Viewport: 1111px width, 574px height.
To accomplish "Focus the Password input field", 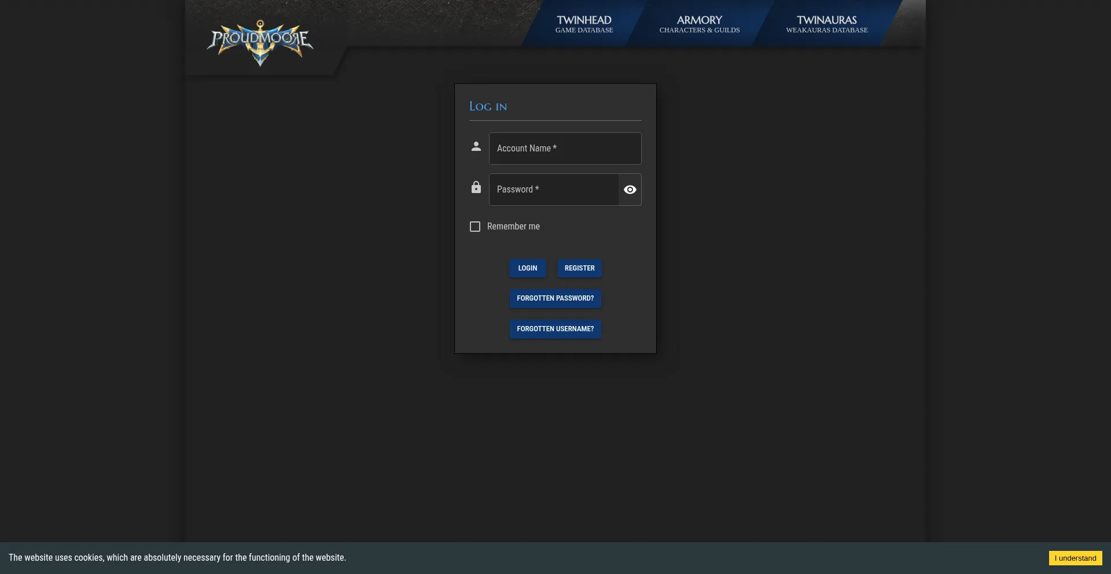I will [x=553, y=190].
